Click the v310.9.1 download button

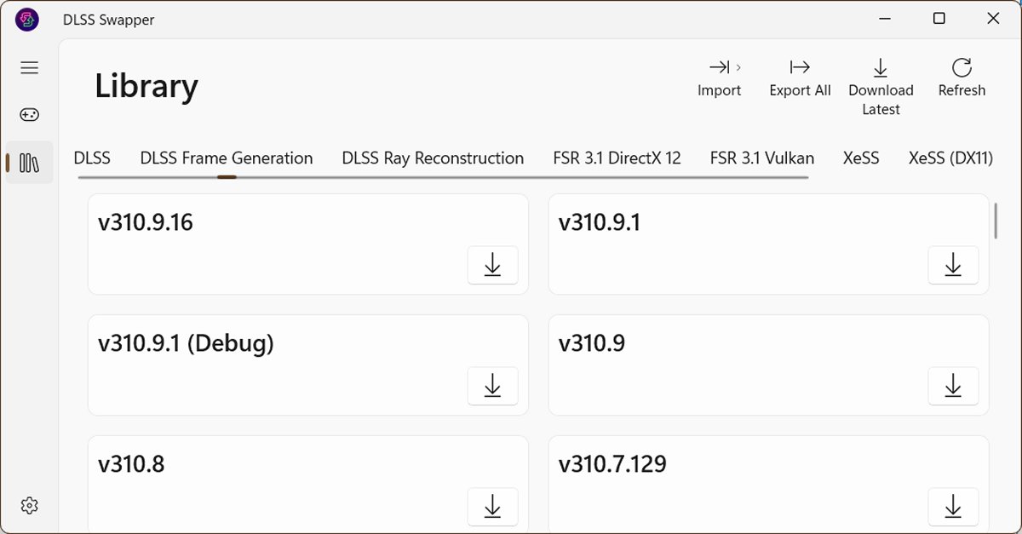(953, 266)
